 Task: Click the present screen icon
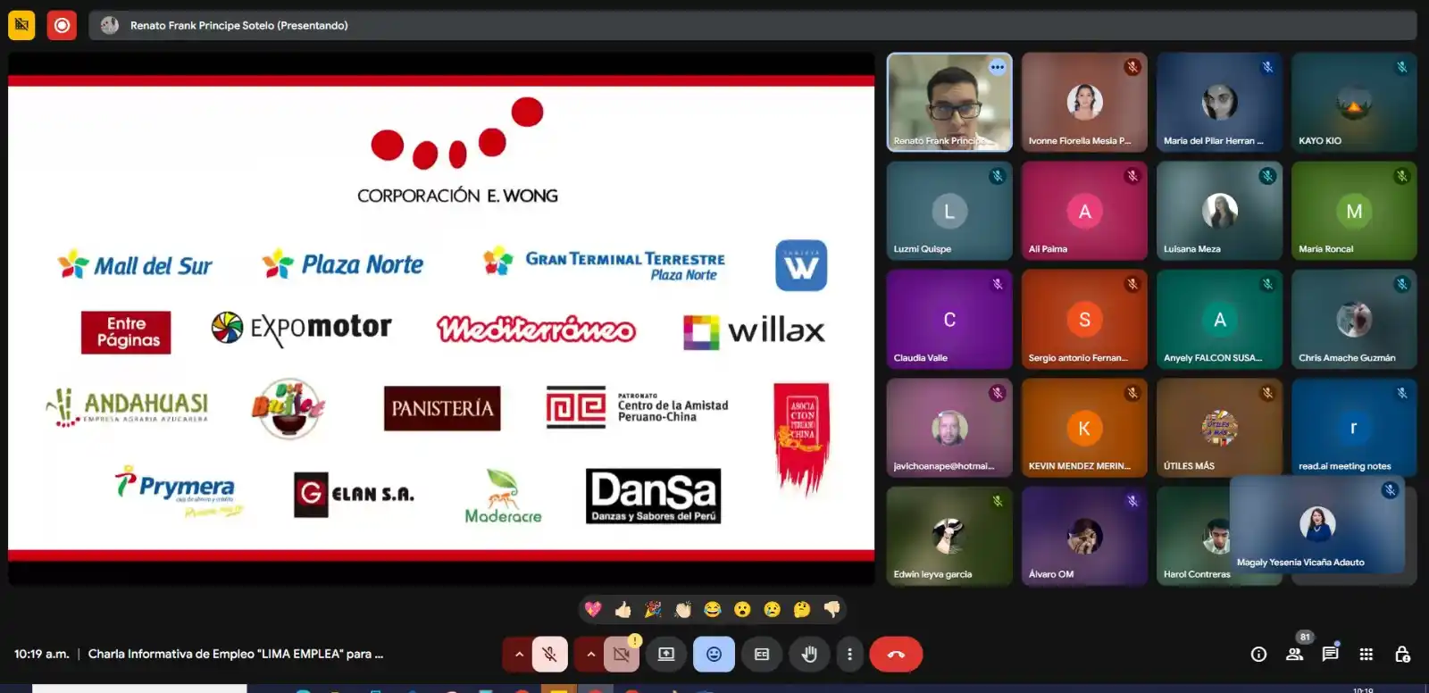(666, 655)
